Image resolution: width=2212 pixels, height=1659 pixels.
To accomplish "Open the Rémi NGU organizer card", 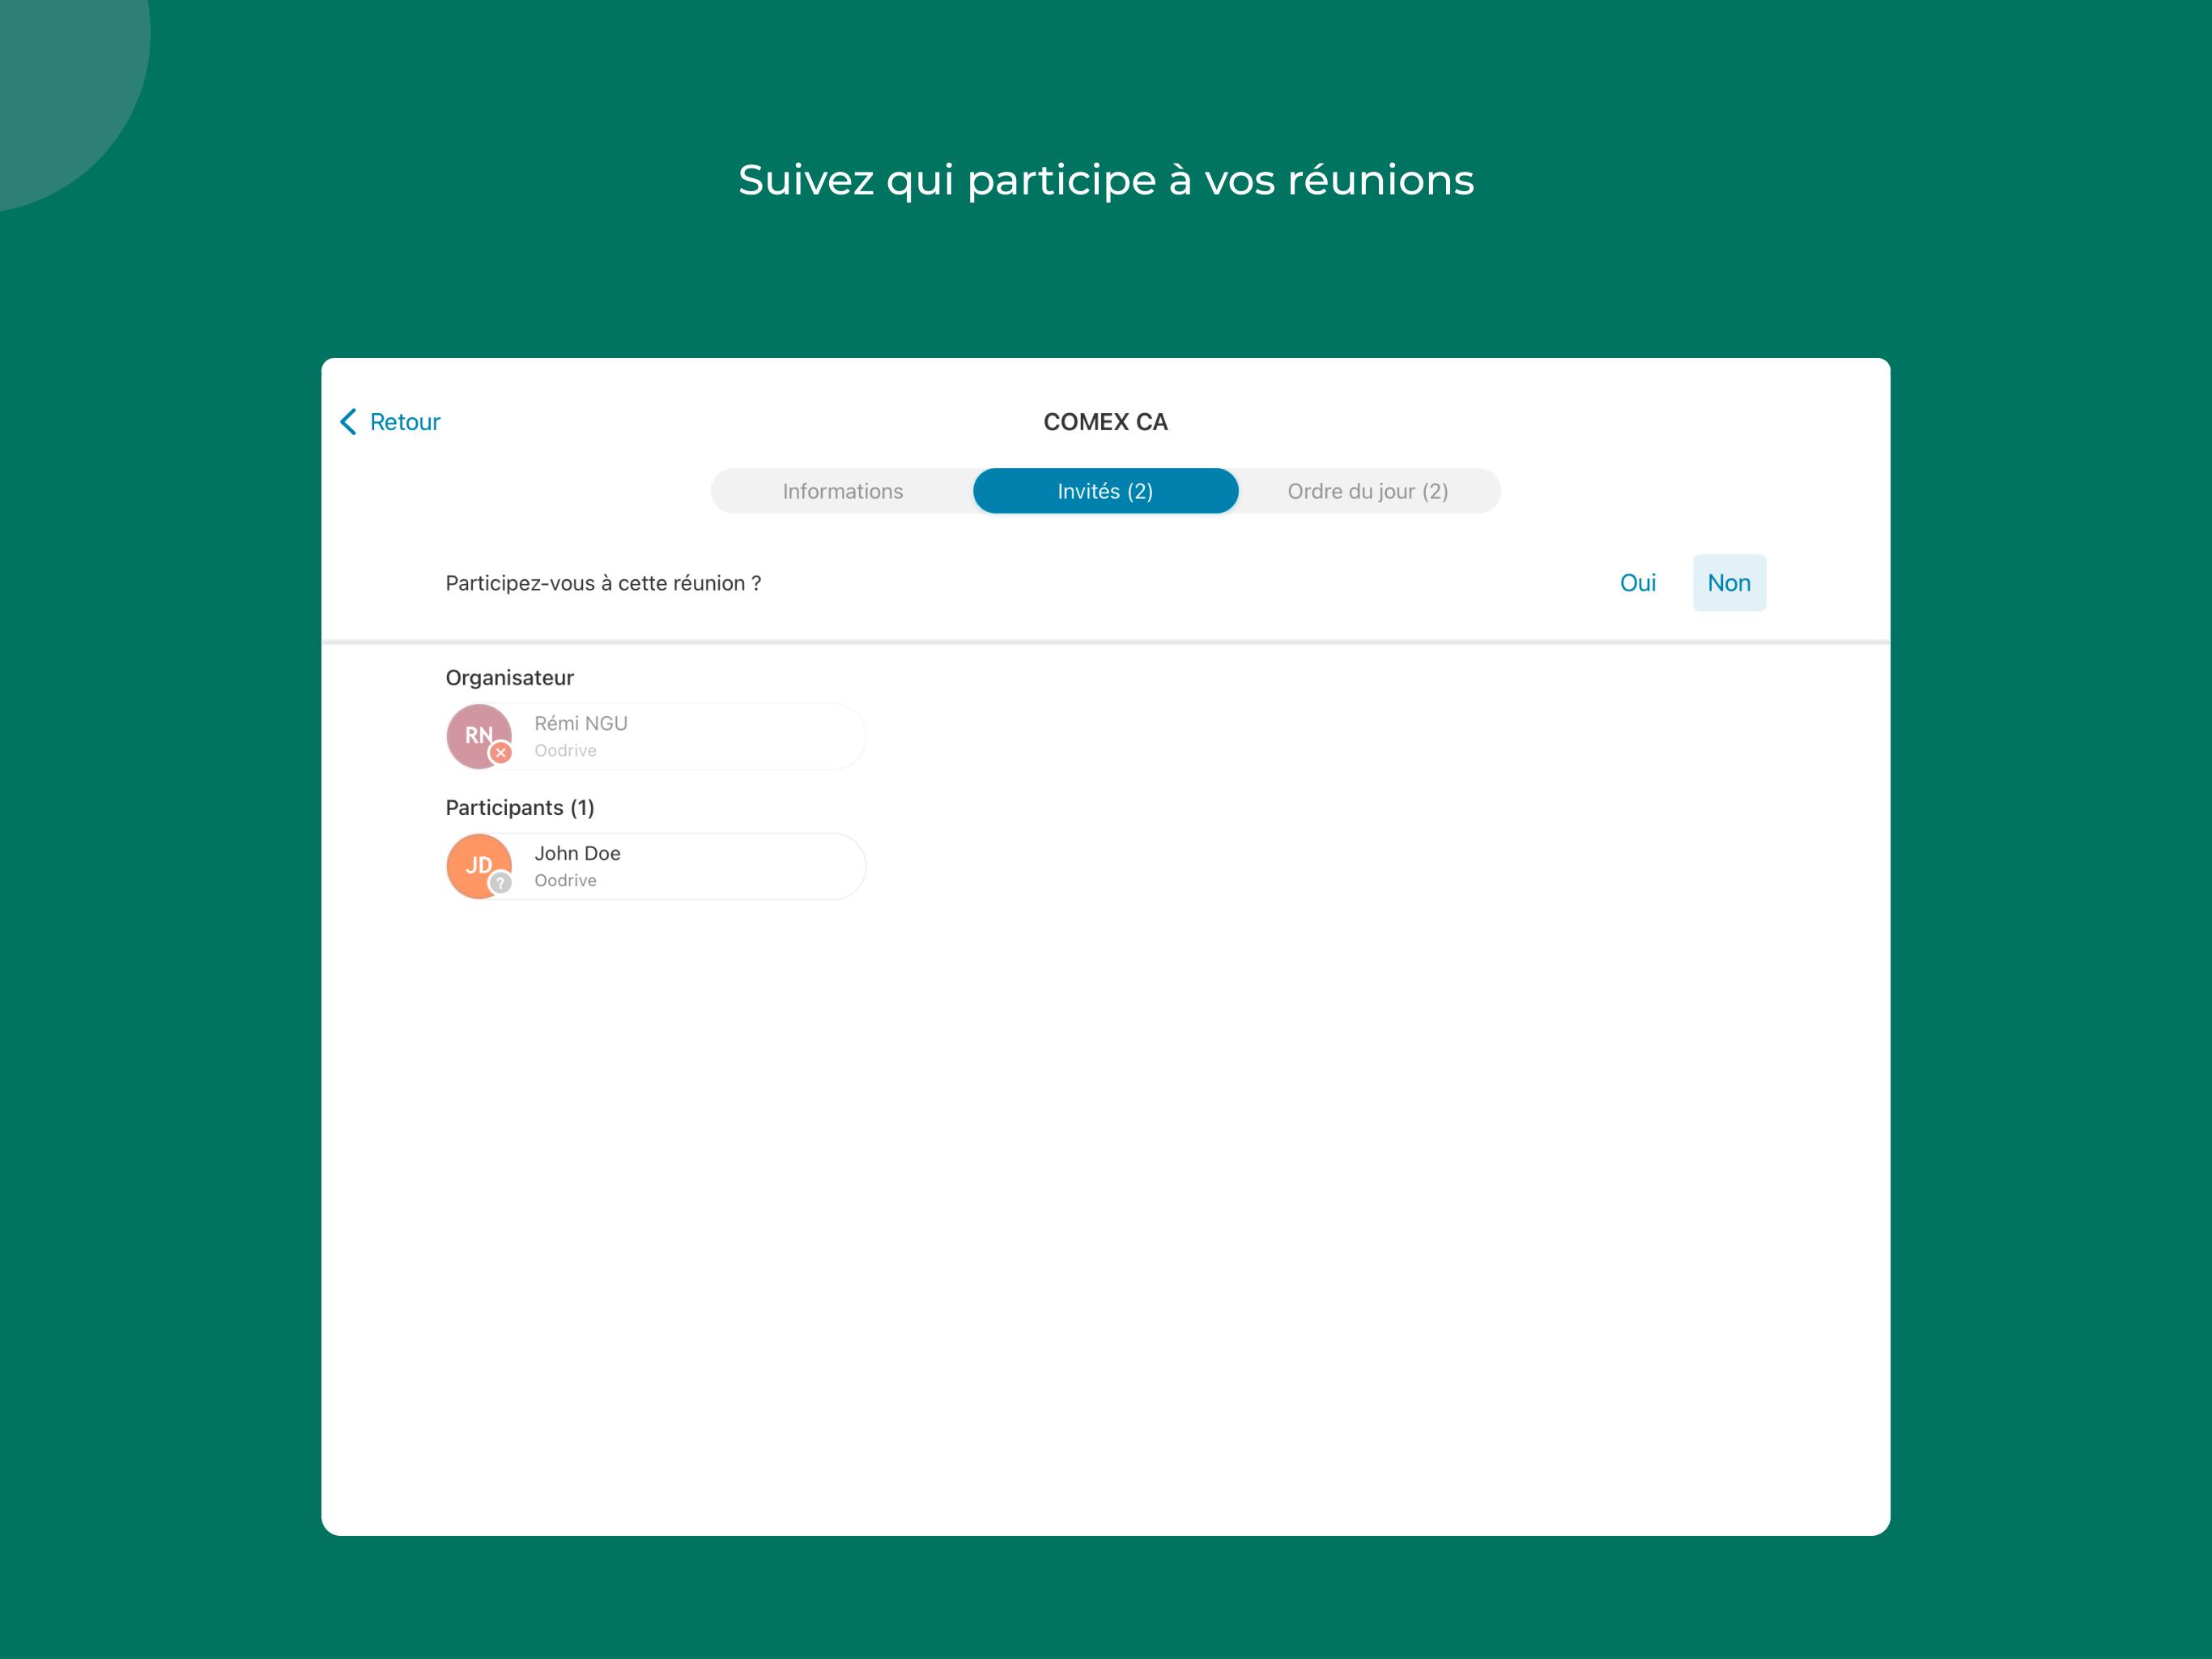I will pos(656,736).
